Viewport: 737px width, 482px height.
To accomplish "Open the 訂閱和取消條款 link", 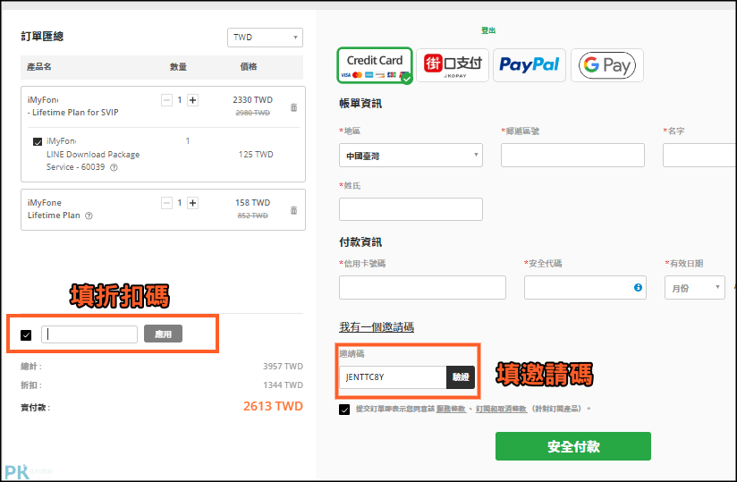I will click(x=501, y=409).
